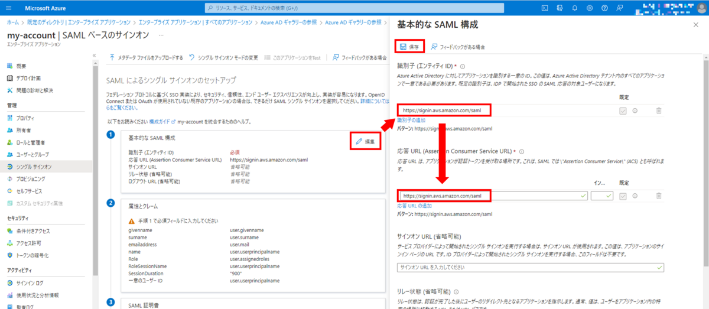Click the 編集 pencil button for basic SAML
The height and width of the screenshot is (309, 709).
pos(365,141)
